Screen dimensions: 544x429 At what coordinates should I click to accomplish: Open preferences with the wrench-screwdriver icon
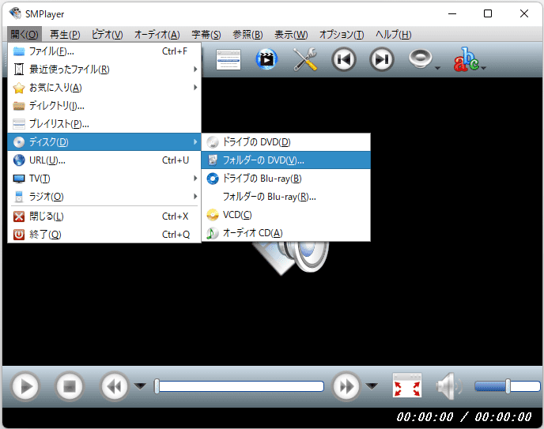coord(305,59)
